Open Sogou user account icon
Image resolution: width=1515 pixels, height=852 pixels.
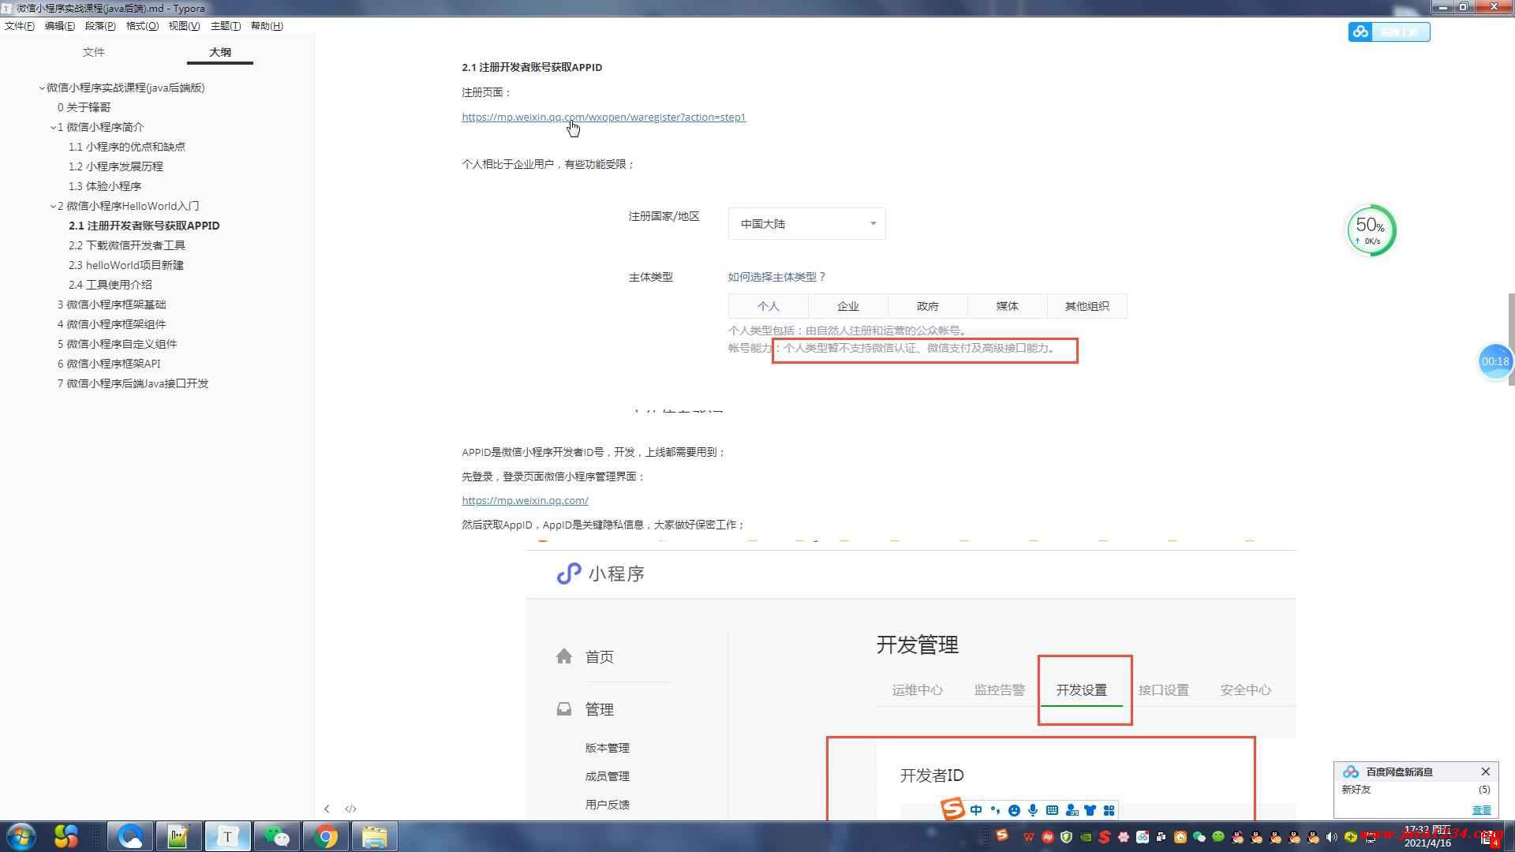pos(1072,810)
